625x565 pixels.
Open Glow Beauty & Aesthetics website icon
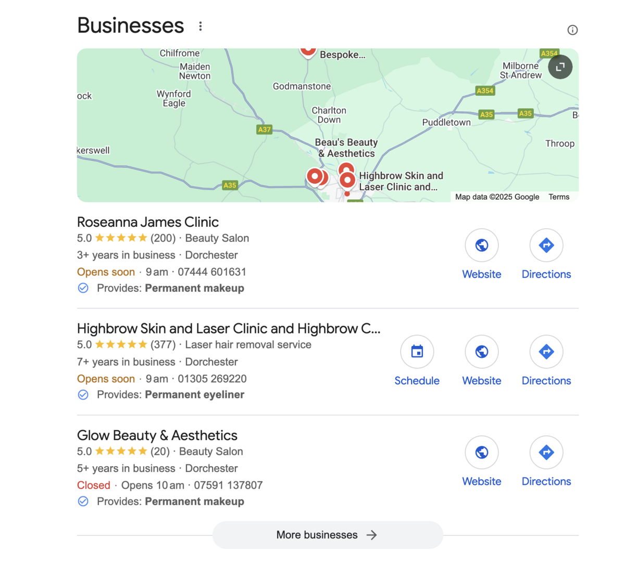click(x=482, y=453)
